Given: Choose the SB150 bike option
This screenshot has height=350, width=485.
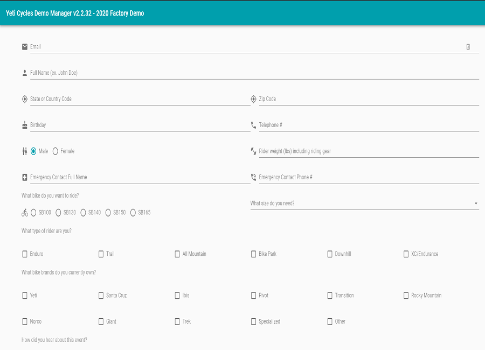Looking at the screenshot, I should [108, 213].
